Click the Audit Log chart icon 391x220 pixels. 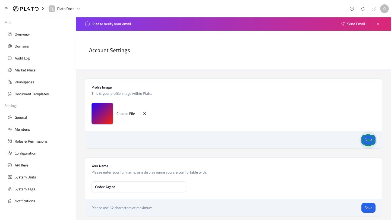point(10,58)
